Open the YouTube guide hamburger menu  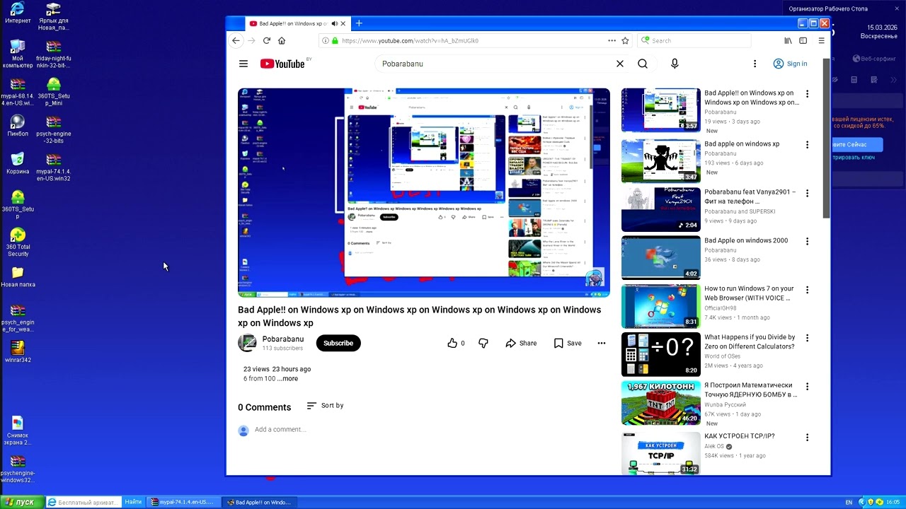(243, 64)
